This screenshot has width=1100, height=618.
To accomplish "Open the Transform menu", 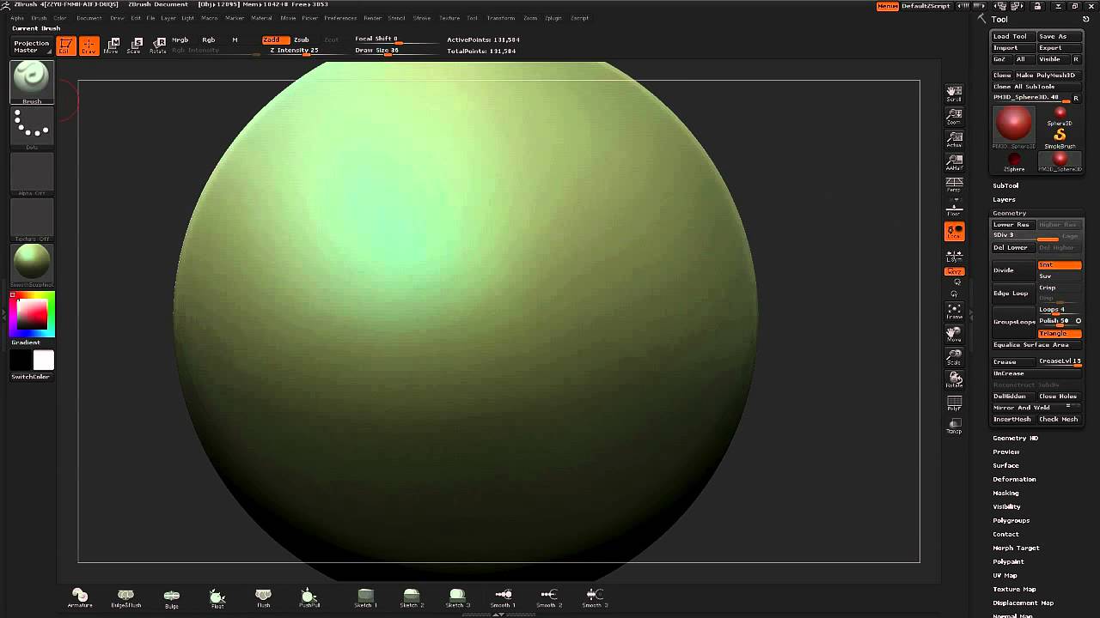I will pyautogui.click(x=501, y=18).
